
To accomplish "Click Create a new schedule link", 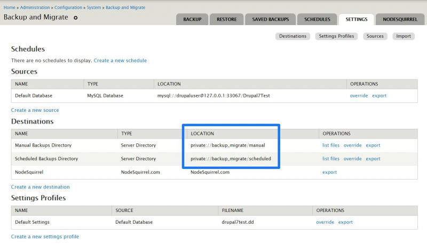I will coord(120,60).
